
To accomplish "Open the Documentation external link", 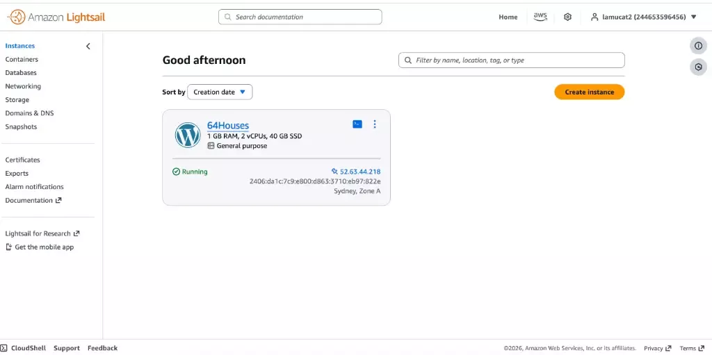I will (33, 200).
